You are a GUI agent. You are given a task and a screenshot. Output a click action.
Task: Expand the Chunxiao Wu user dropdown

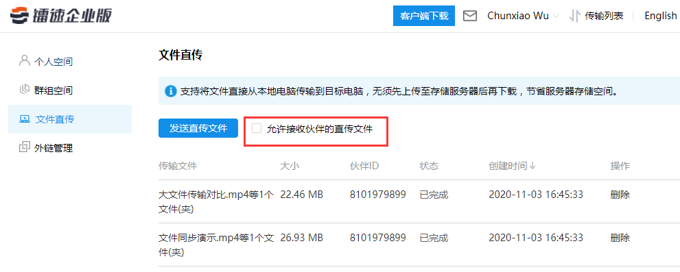pyautogui.click(x=557, y=16)
